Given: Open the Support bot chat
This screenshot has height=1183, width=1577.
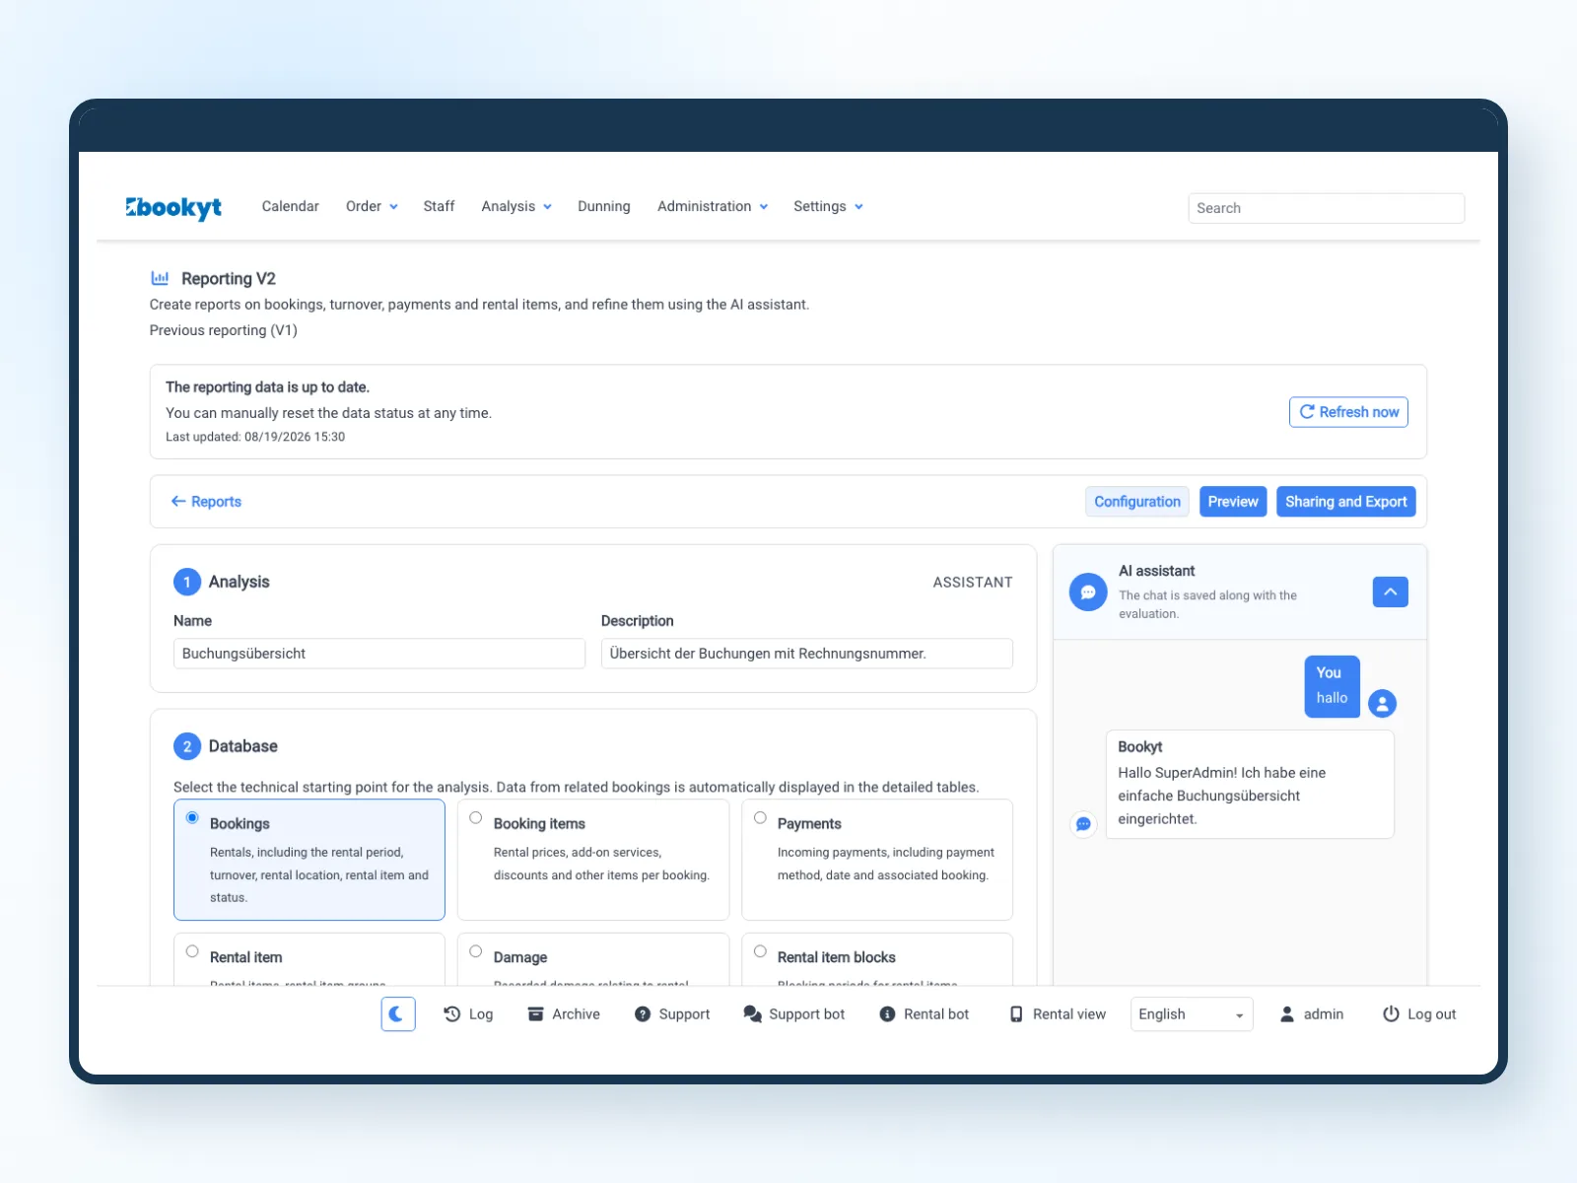Looking at the screenshot, I should click(x=794, y=1013).
